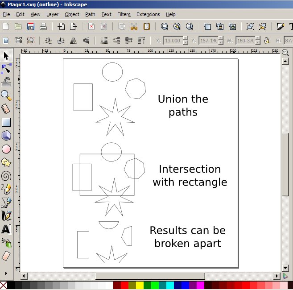This screenshot has height=290, width=293.
Task: Click the Save document icon
Action: (31, 26)
